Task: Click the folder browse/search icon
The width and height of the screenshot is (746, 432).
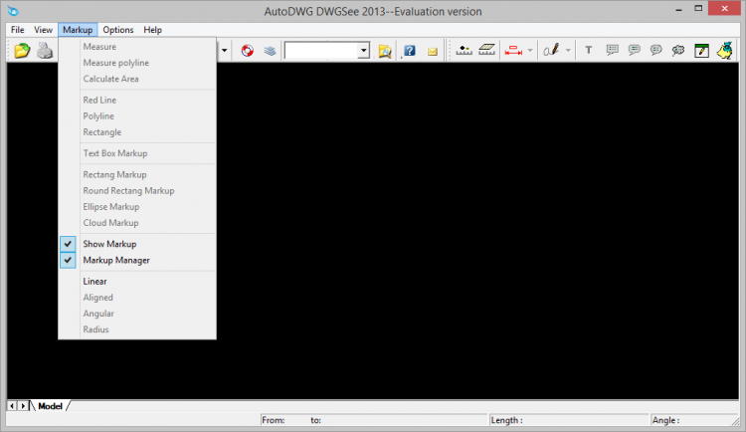Action: [x=385, y=51]
